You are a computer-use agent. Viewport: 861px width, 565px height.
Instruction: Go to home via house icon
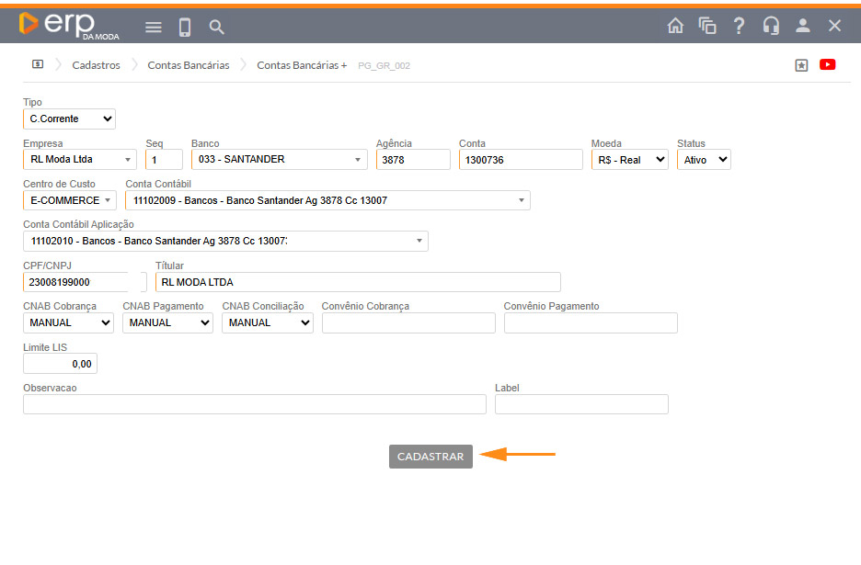675,26
